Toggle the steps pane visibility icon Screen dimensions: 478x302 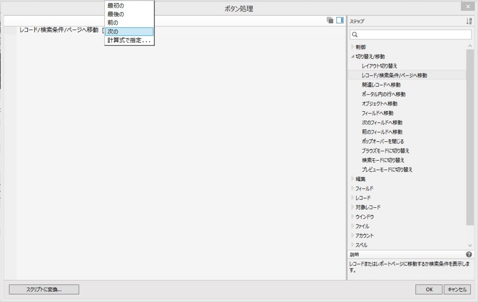[340, 21]
